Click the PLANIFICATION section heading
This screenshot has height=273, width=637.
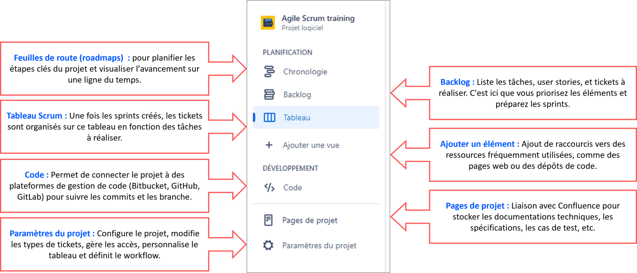pyautogui.click(x=288, y=52)
